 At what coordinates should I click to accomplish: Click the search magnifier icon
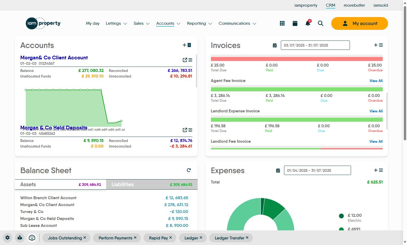coord(321,23)
